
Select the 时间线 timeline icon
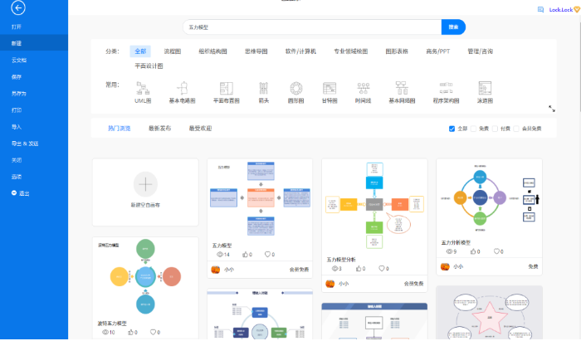(x=364, y=89)
